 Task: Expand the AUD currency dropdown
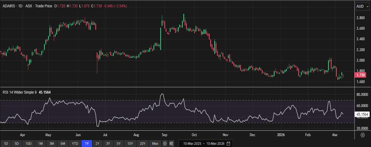point(360,6)
